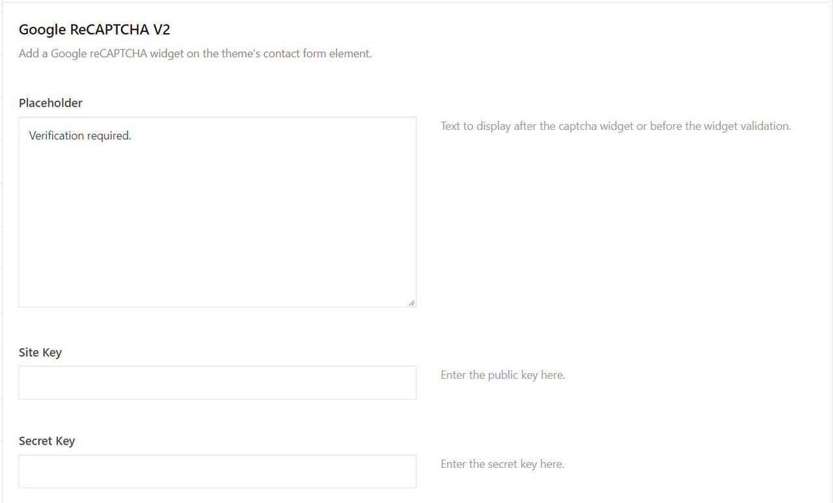
Task: Click the 'Placeholder' field label
Action: tap(51, 103)
